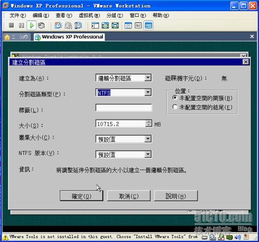This screenshot has width=259, height=242.
Task: Open the Home tab
Action: pos(17,37)
